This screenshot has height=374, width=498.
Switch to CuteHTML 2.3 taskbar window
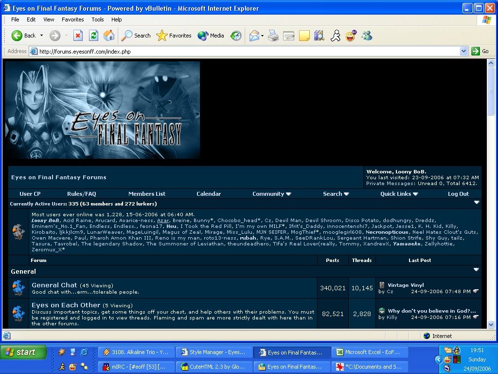[x=214, y=367]
